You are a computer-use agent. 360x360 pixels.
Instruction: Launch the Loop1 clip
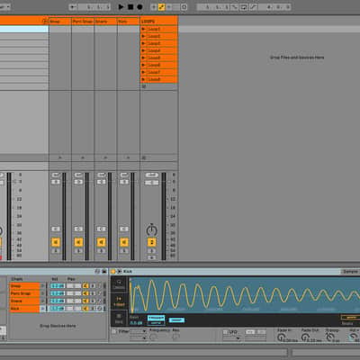pyautogui.click(x=144, y=29)
